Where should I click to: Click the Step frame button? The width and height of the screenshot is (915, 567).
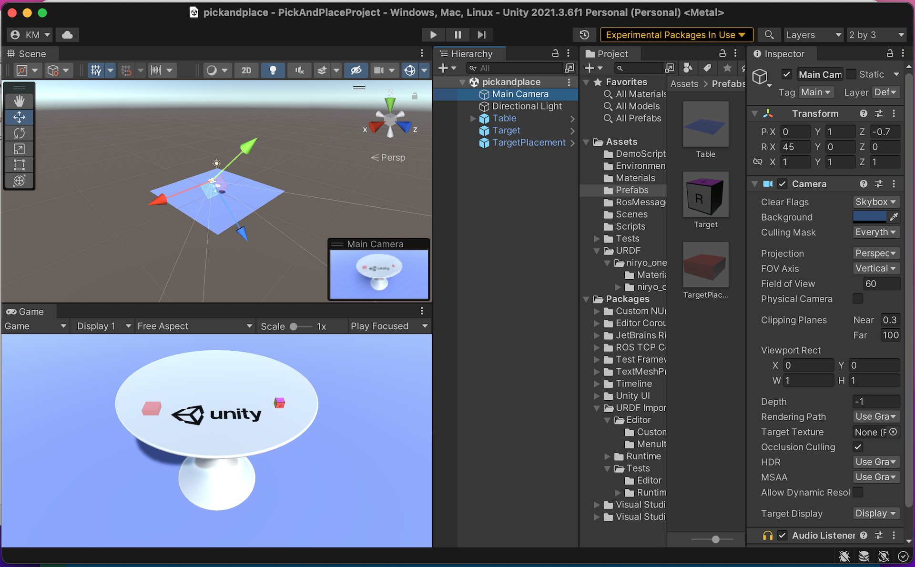coord(482,35)
